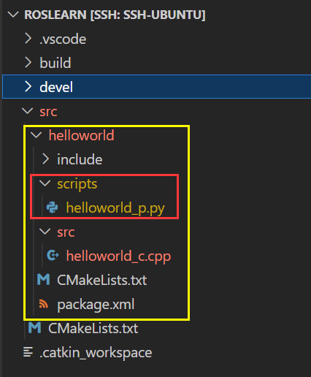The width and height of the screenshot is (311, 377).
Task: Select the .vscode folder name
Action: coord(63,39)
